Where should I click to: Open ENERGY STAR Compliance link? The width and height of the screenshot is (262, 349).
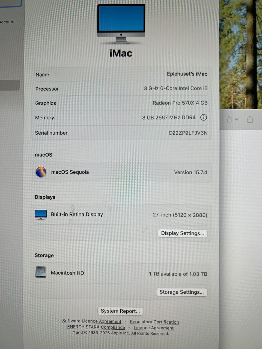click(x=96, y=327)
